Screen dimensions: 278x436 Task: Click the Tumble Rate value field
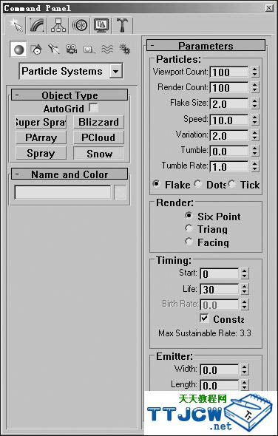pyautogui.click(x=228, y=167)
